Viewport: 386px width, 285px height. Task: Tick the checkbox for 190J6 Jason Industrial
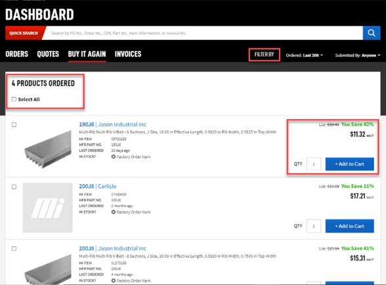coord(14,124)
